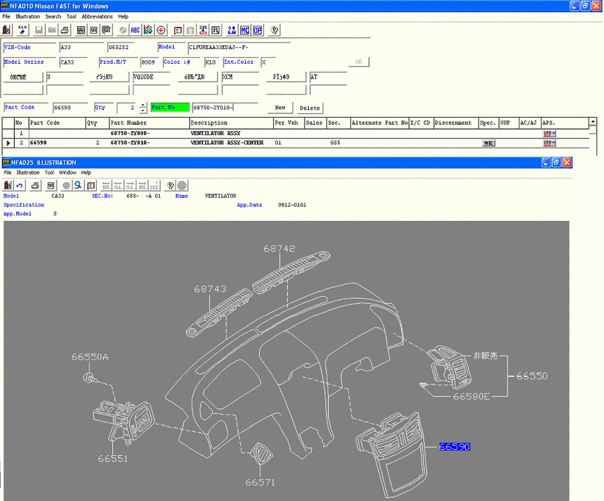Click the VENTILATOR ASSY description cell
Viewport: 604px width, 501px height.
pyautogui.click(x=231, y=134)
